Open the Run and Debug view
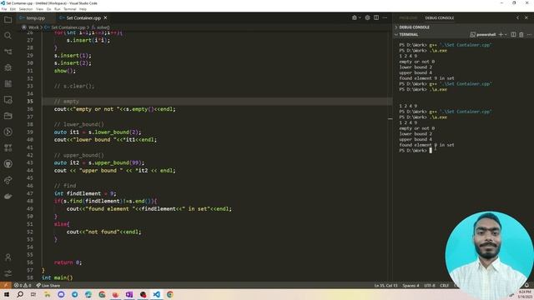This screenshot has width=534, height=300. click(x=8, y=67)
